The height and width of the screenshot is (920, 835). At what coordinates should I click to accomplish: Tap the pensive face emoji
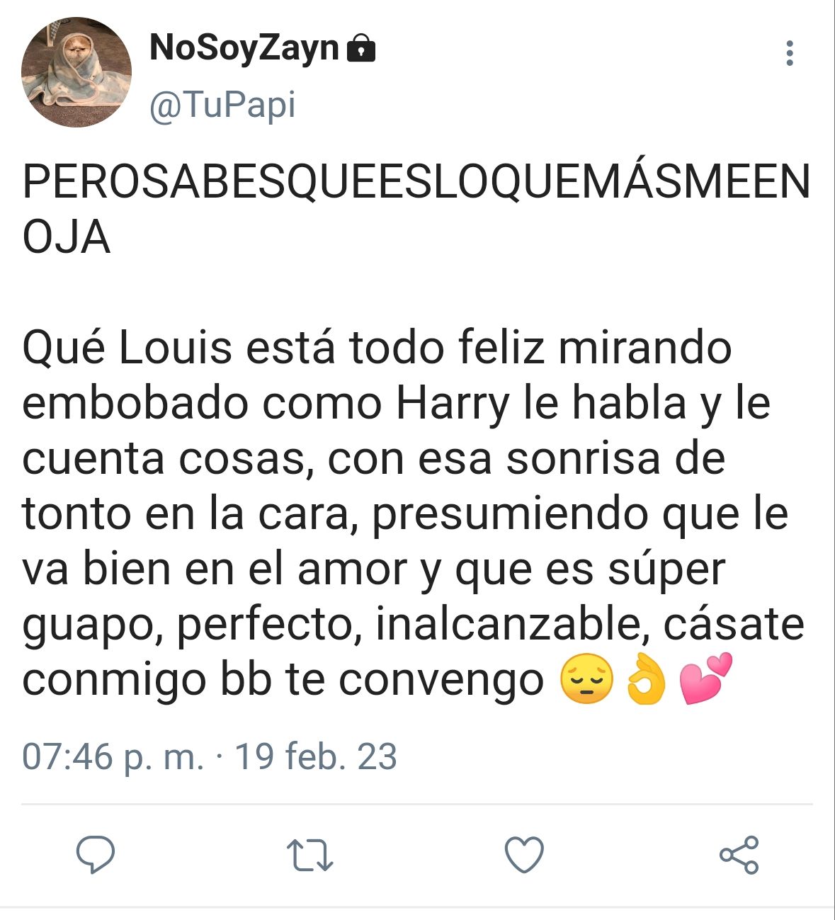pos(586,679)
